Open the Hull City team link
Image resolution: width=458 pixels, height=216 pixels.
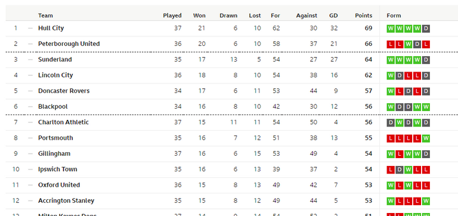coord(51,28)
